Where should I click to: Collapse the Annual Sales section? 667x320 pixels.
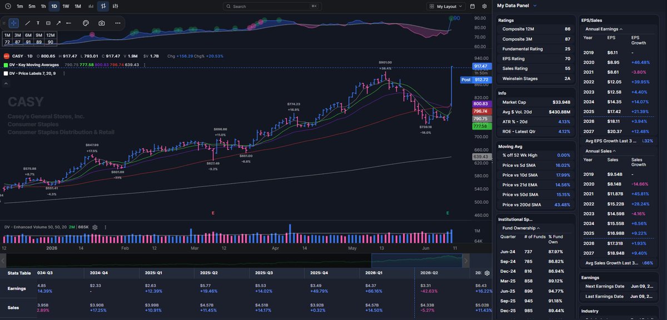point(600,151)
